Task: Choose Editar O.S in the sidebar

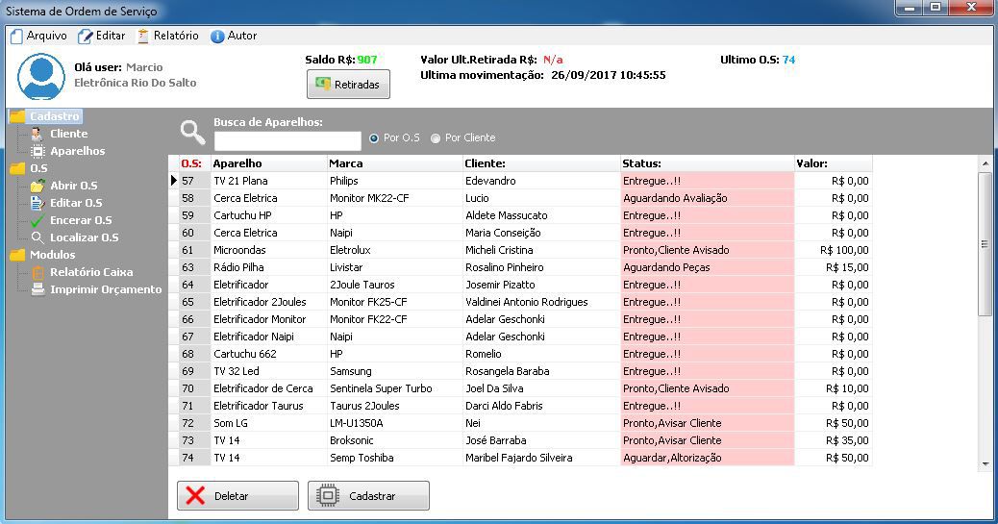Action: point(75,203)
